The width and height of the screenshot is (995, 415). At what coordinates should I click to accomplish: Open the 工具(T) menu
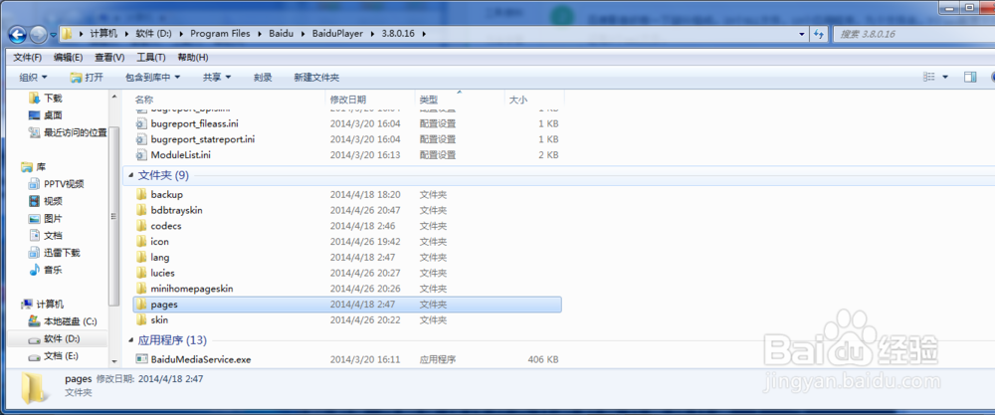[x=151, y=58]
